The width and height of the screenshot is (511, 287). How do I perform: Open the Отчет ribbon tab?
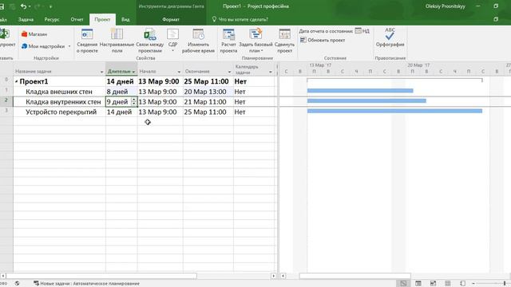pyautogui.click(x=77, y=19)
